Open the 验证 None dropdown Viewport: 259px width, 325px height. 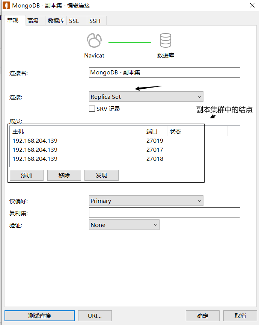[124, 225]
